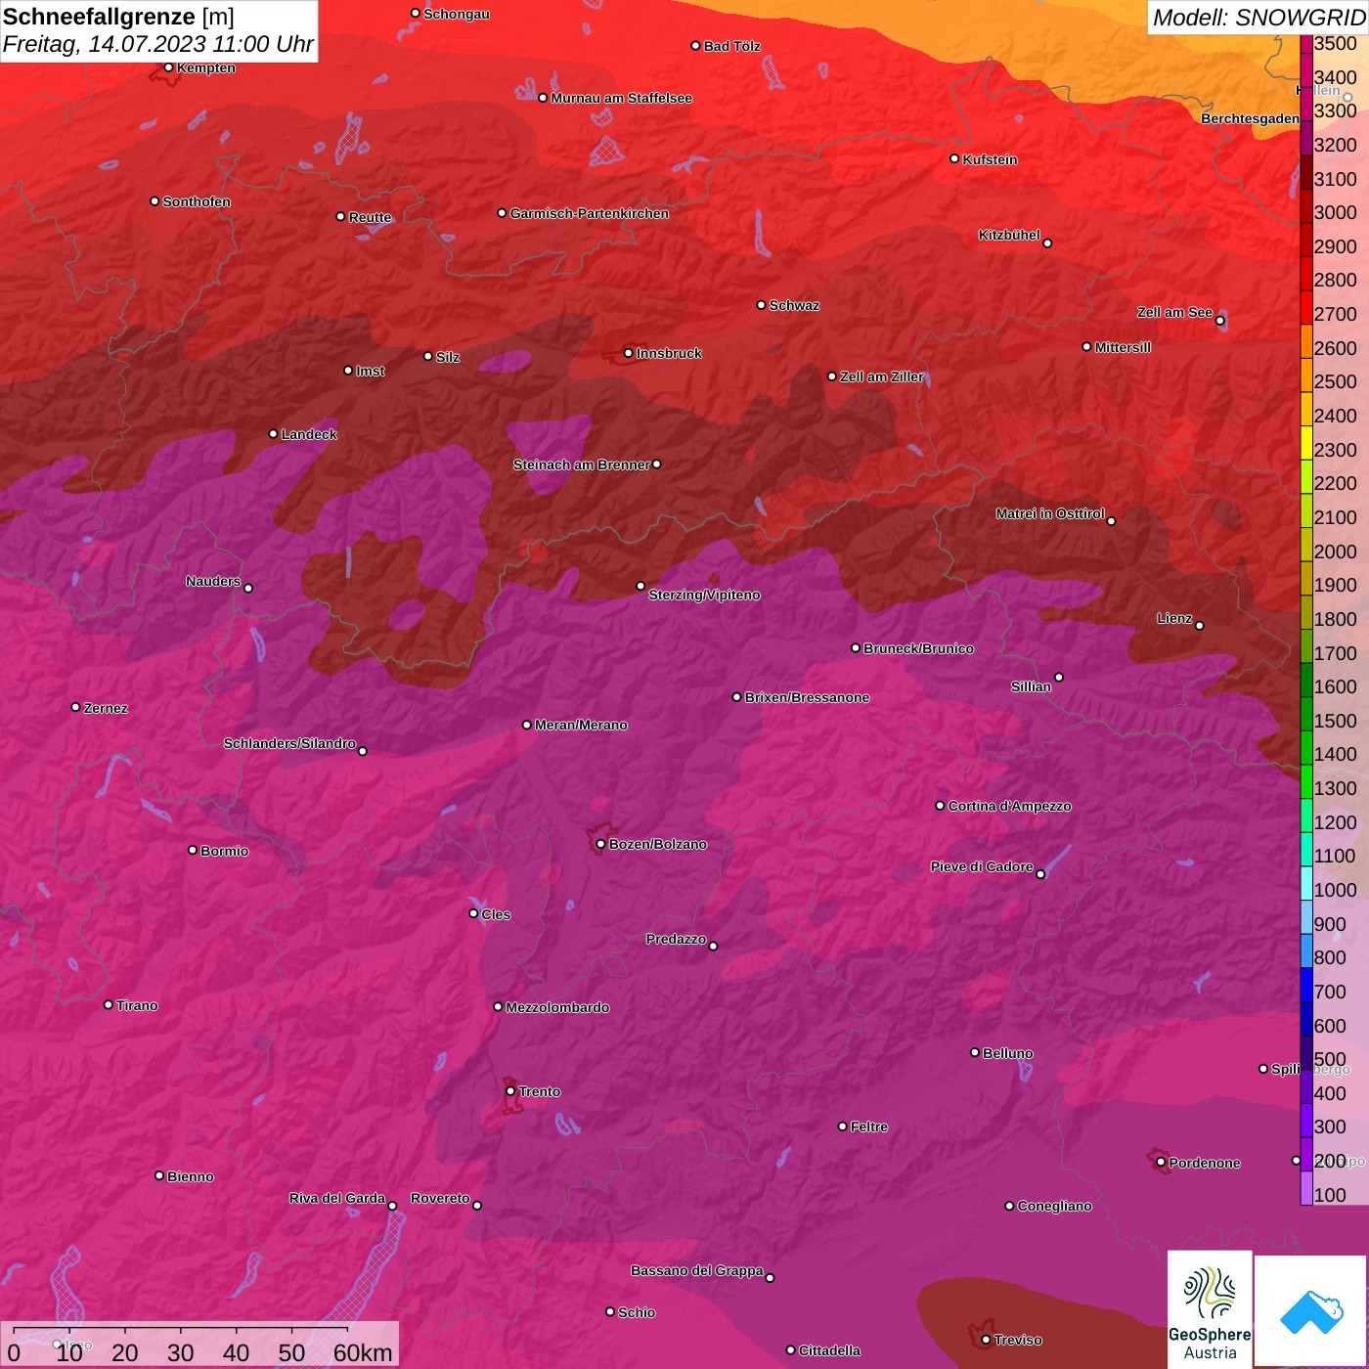Select the Treviso city marker
Image resolution: width=1369 pixels, height=1369 pixels.
(986, 1340)
